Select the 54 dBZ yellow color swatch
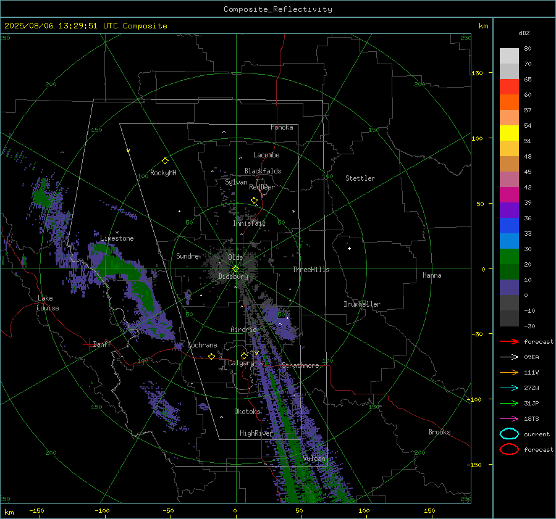 [509, 133]
